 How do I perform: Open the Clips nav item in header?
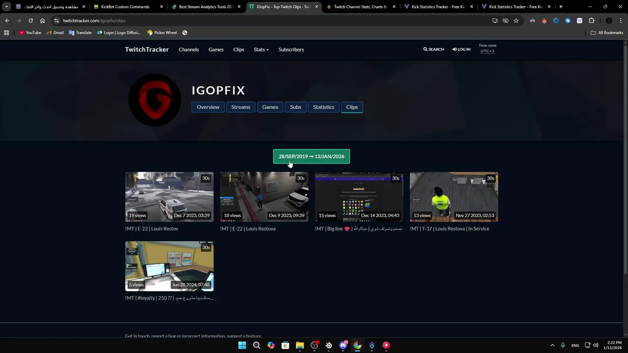(238, 50)
